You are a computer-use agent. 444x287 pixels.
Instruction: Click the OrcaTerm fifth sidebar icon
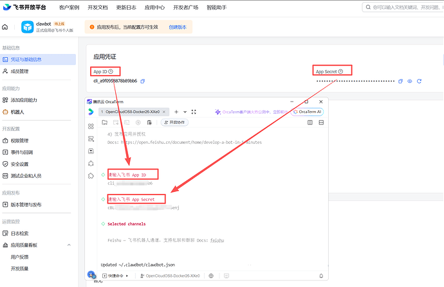91,176
